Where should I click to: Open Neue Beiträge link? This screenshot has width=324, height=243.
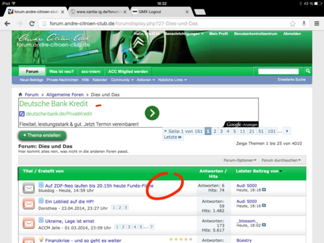(32, 80)
